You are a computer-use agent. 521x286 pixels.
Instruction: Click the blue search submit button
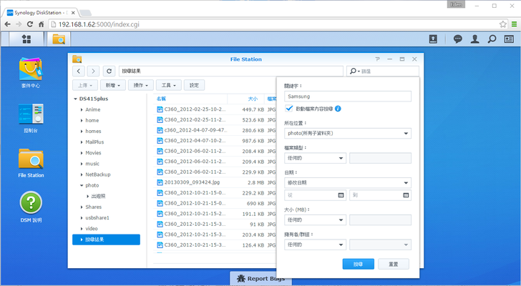coord(358,264)
